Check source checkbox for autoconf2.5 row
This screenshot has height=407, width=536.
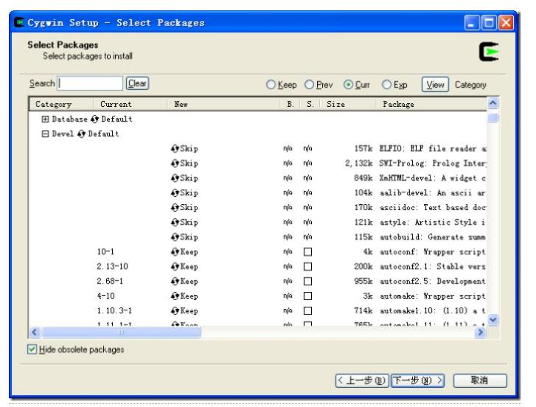tap(307, 281)
